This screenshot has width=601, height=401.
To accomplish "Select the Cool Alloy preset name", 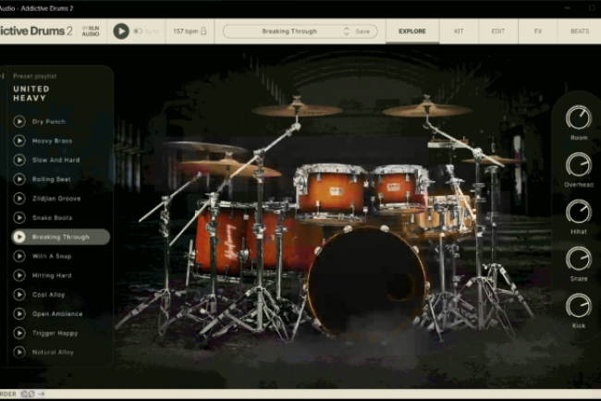I will coord(48,295).
